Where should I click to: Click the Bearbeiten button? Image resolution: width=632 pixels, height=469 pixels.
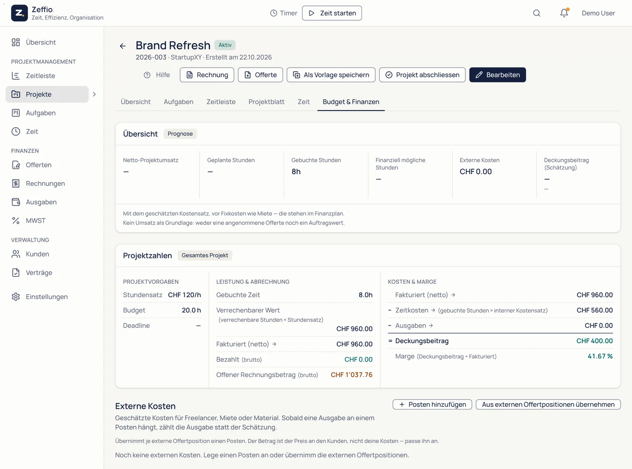(497, 75)
